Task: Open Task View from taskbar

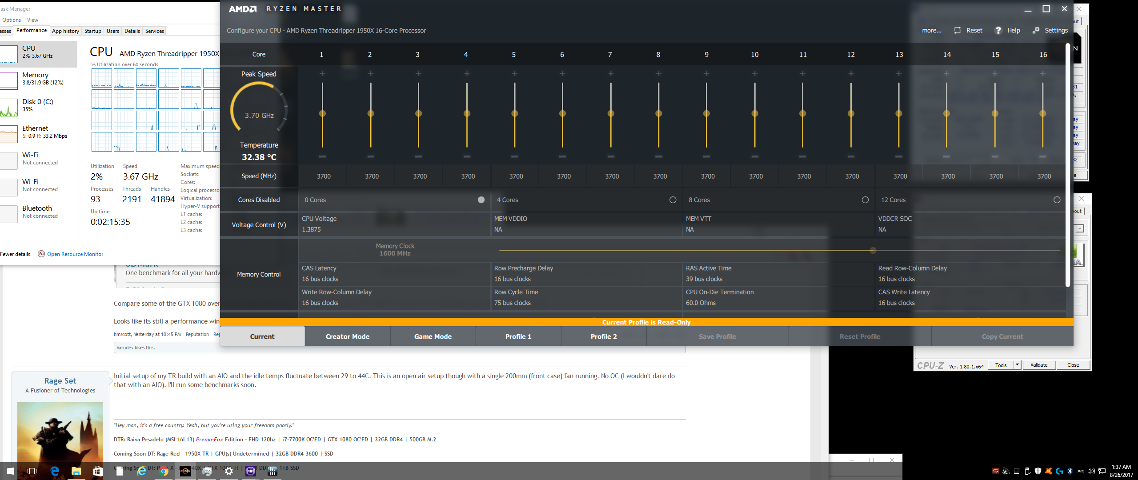Action: pos(32,471)
